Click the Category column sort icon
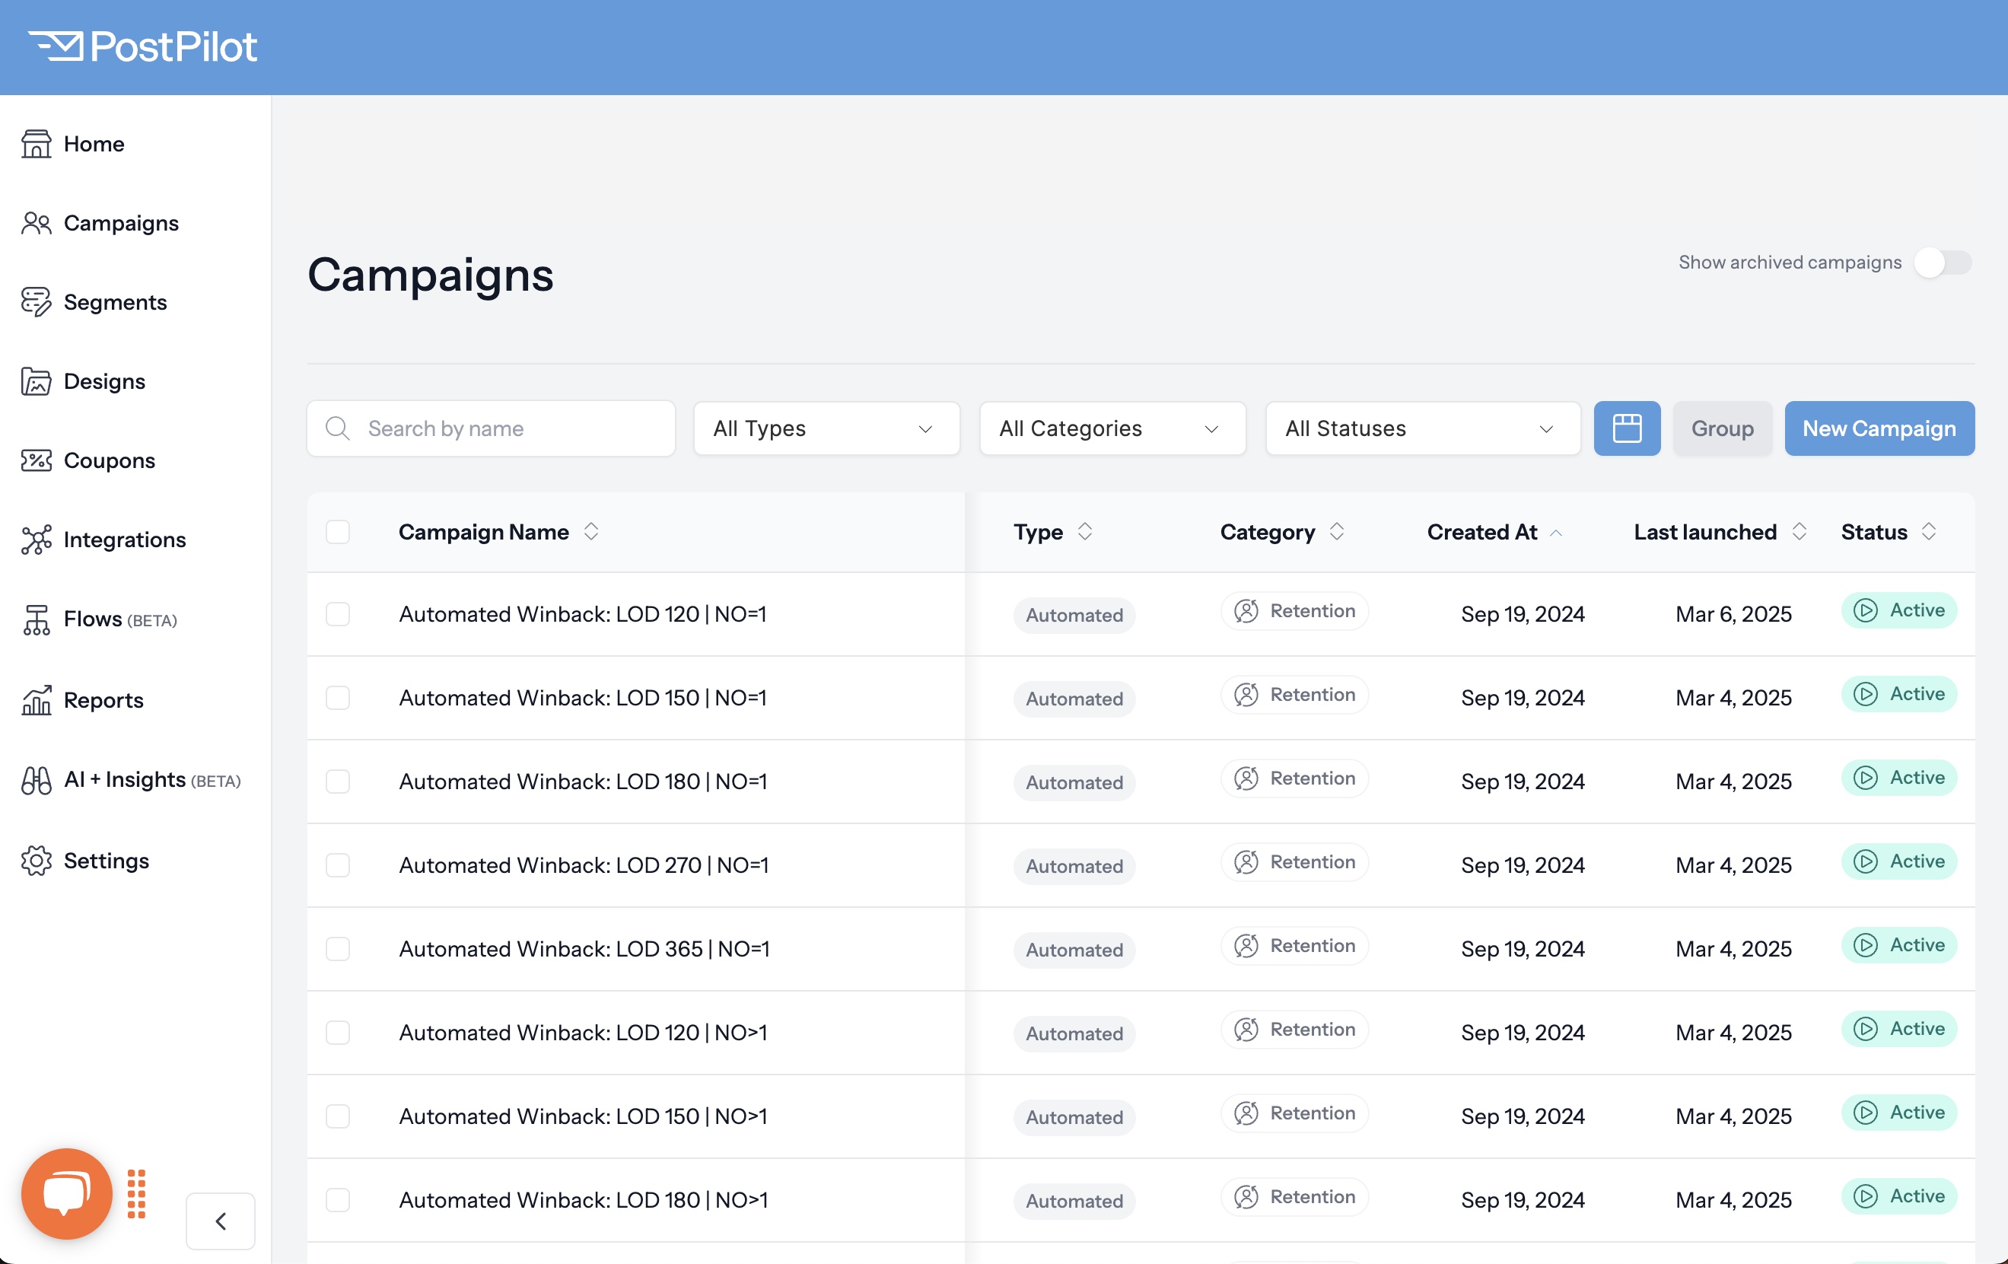Viewport: 2008px width, 1264px height. point(1337,532)
